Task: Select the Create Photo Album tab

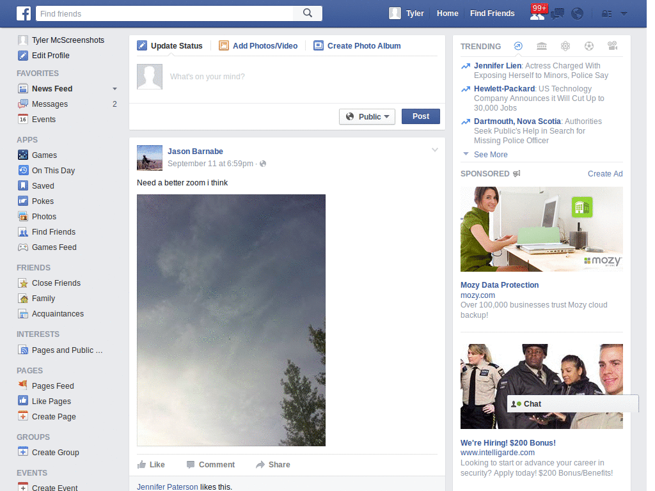Action: pos(357,45)
